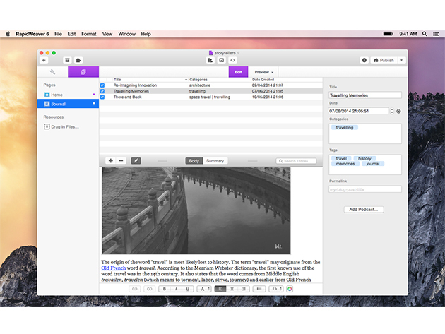Image resolution: width=445 pixels, height=334 pixels.
Task: Click the 'travelling' category token
Action: coord(345,127)
